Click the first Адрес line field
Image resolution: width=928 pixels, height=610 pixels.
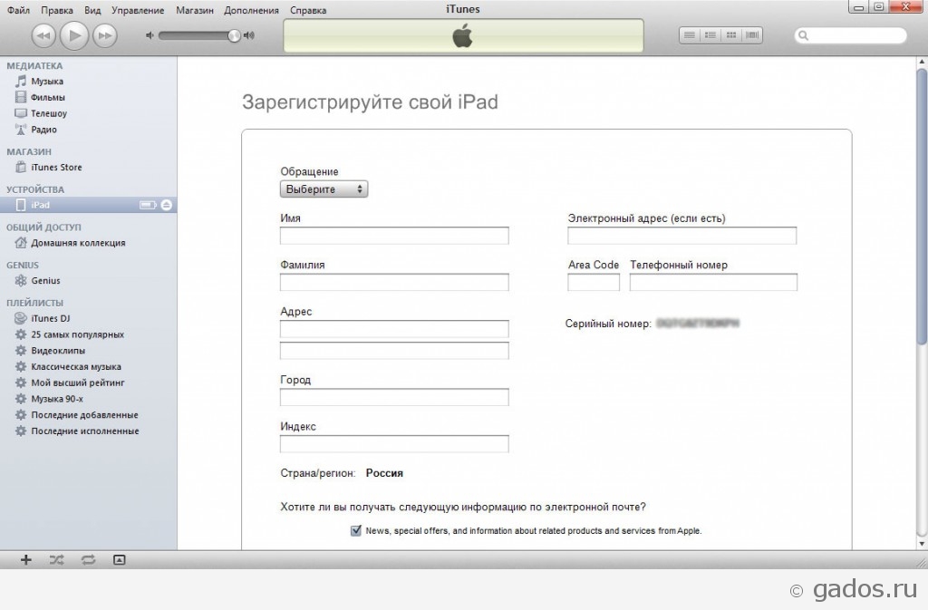tap(394, 328)
